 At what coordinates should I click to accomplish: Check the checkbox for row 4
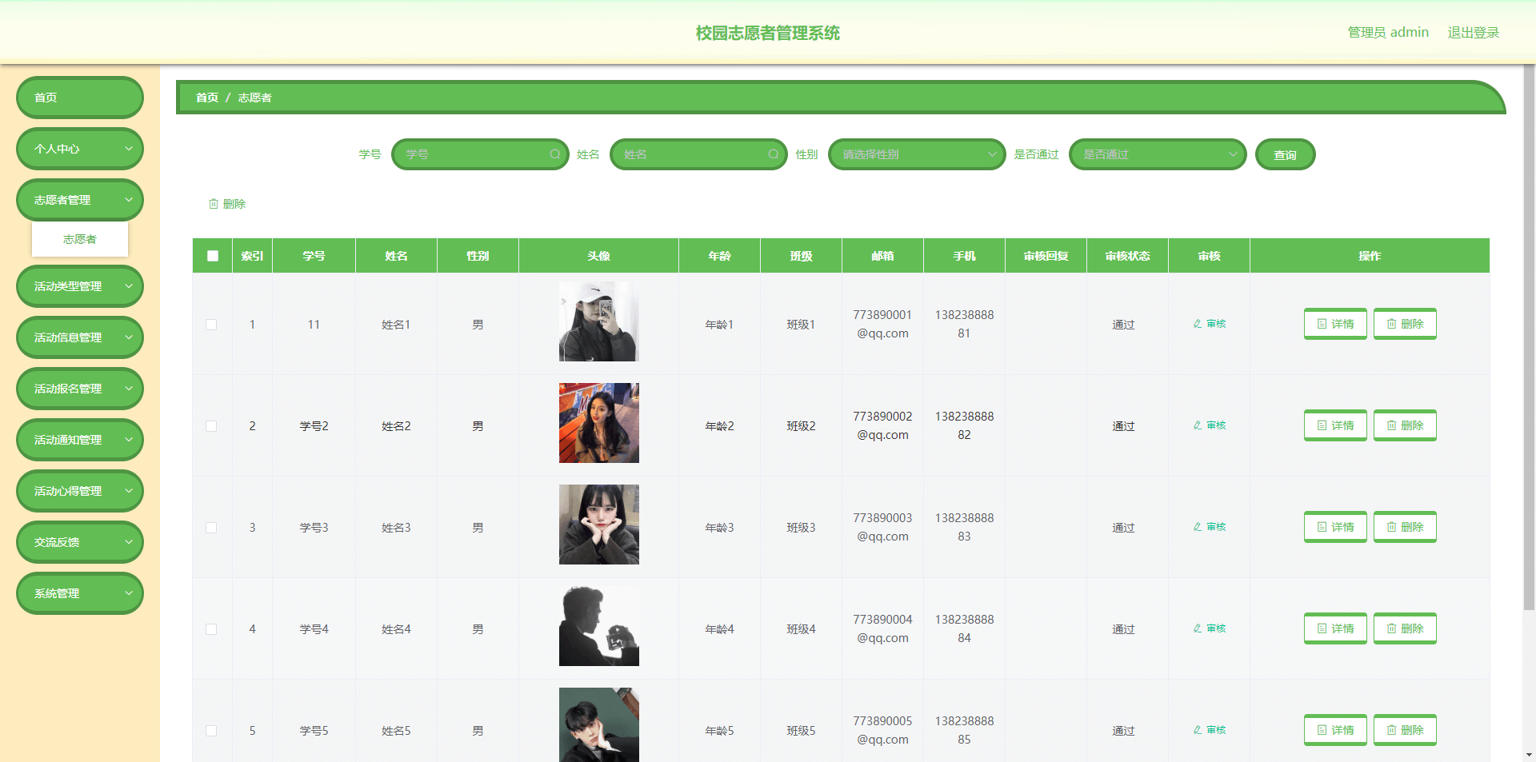pyautogui.click(x=211, y=629)
